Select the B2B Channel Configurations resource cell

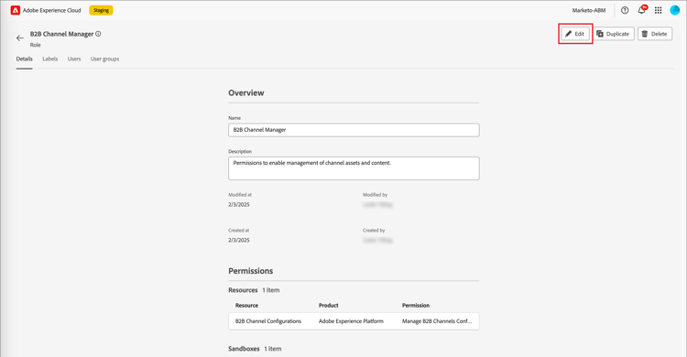[268, 321]
